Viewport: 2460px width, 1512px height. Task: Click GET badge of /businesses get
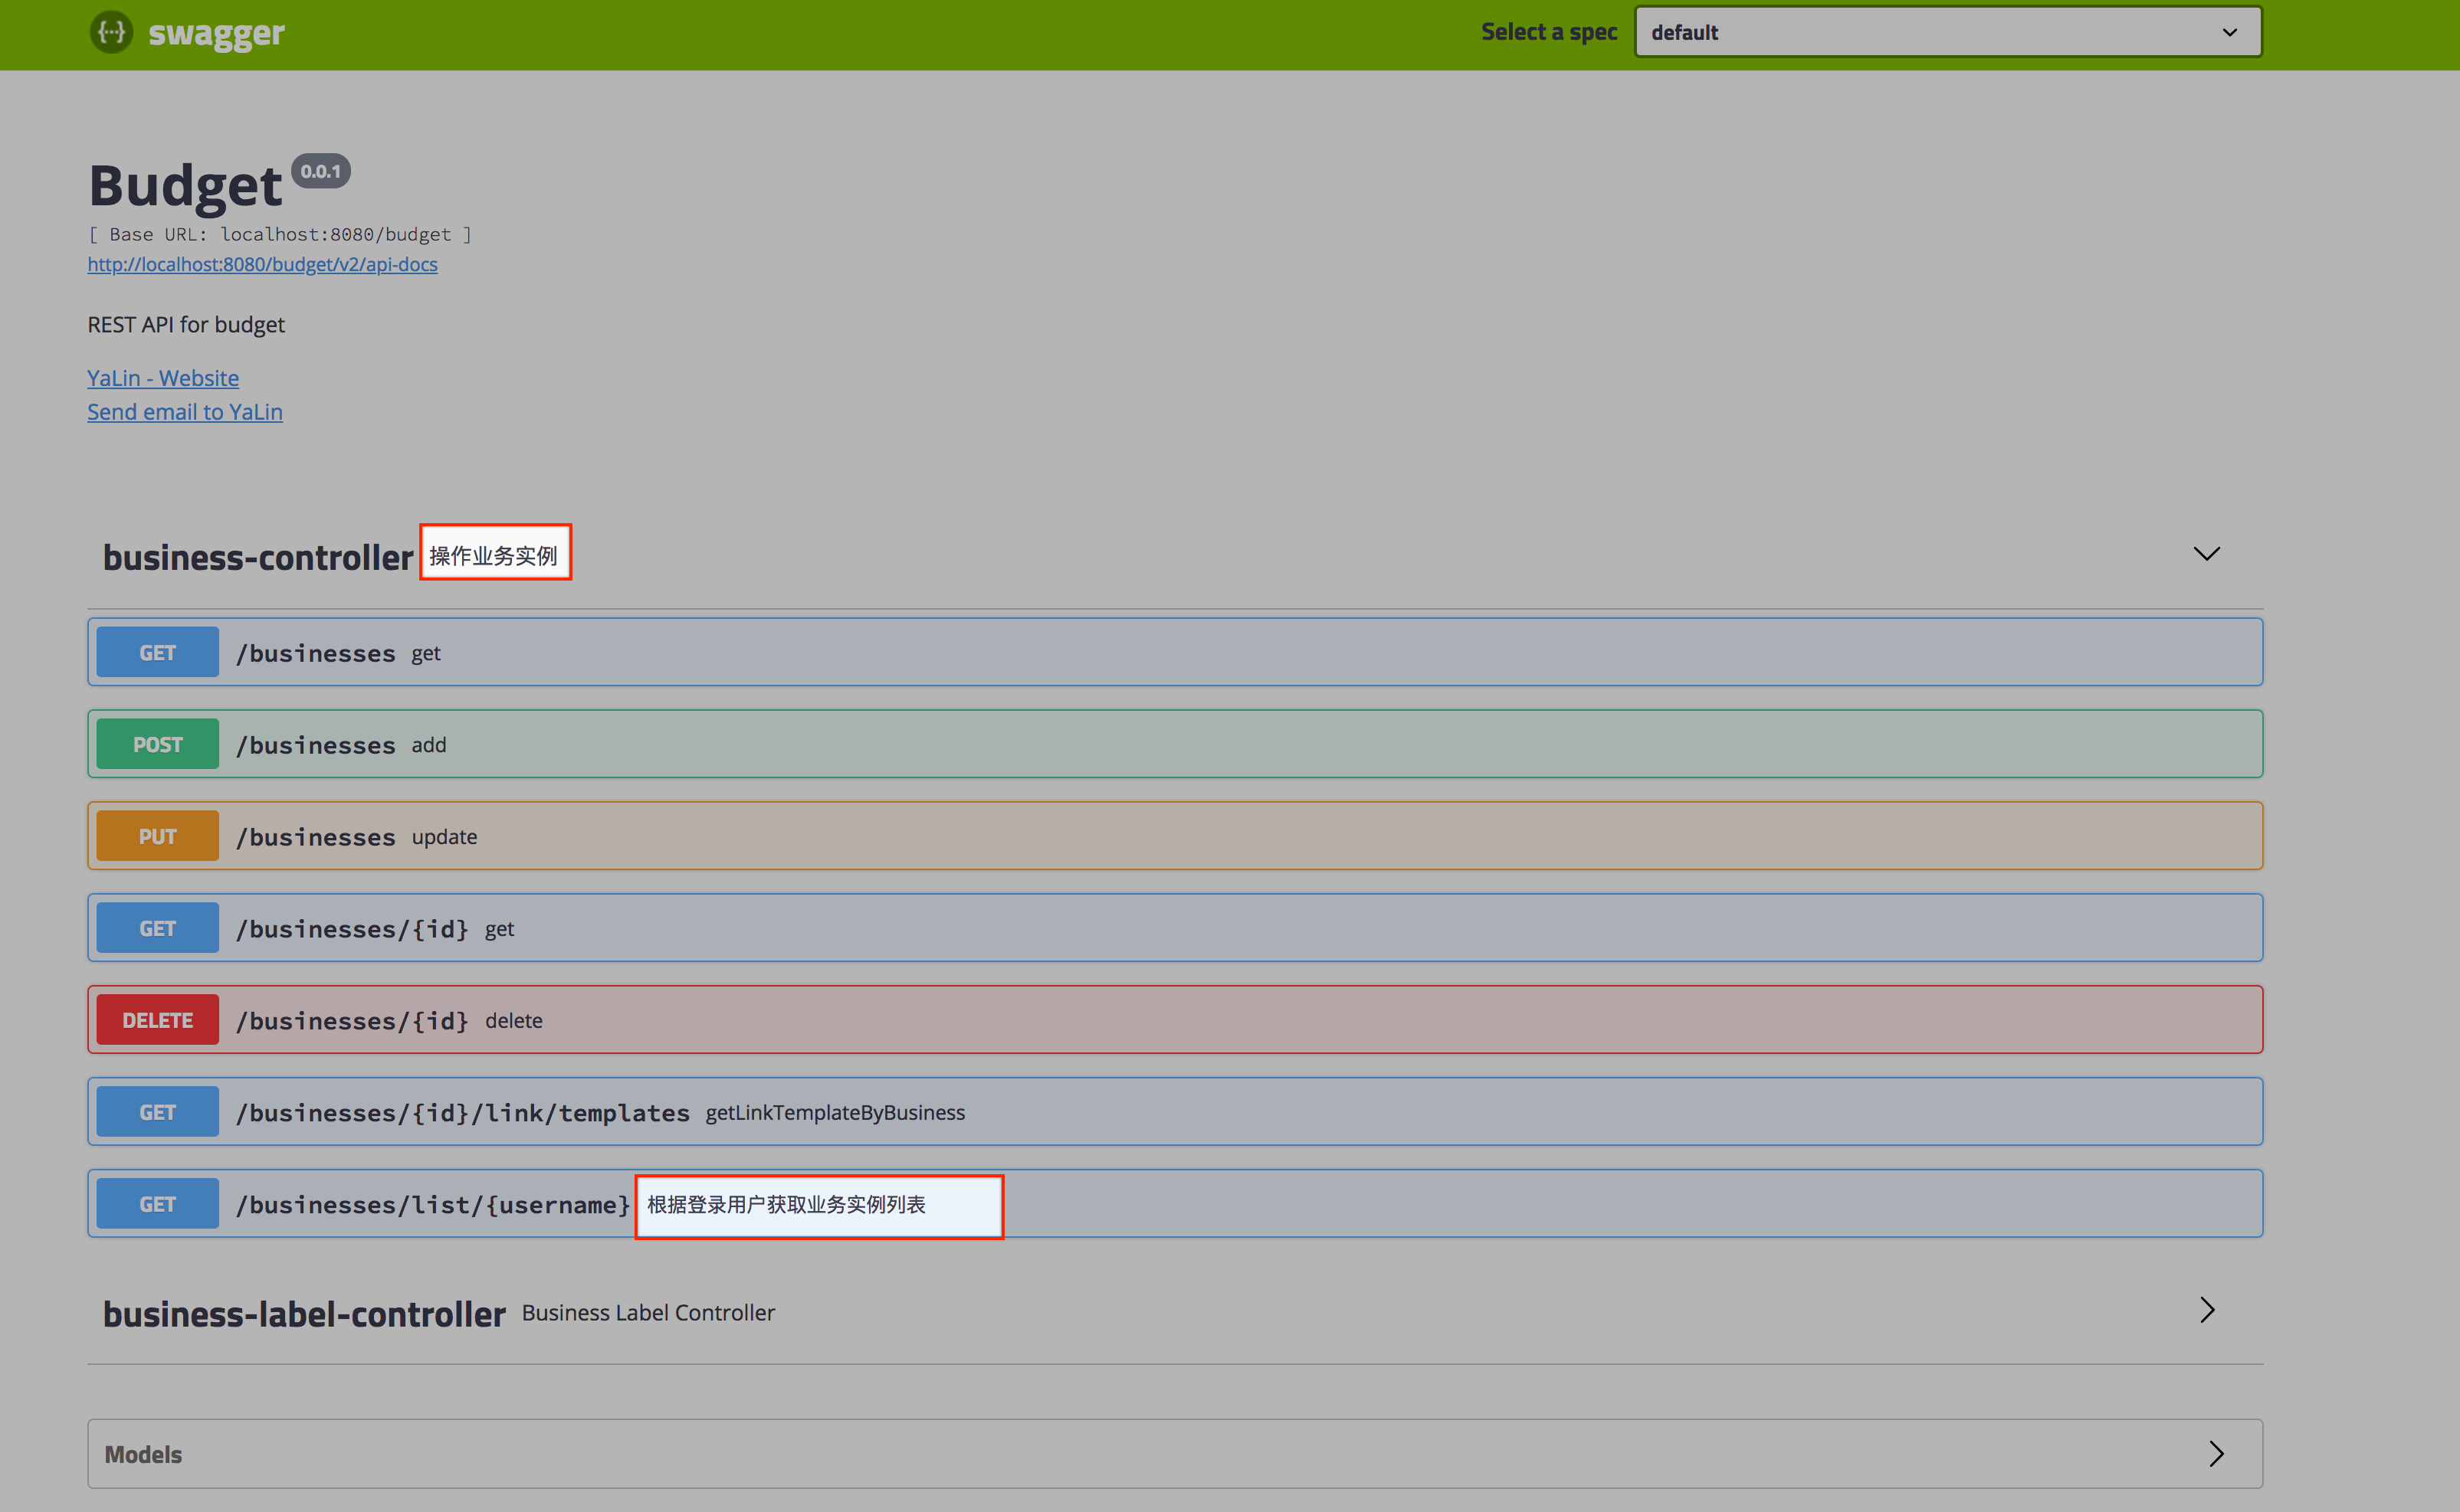157,653
